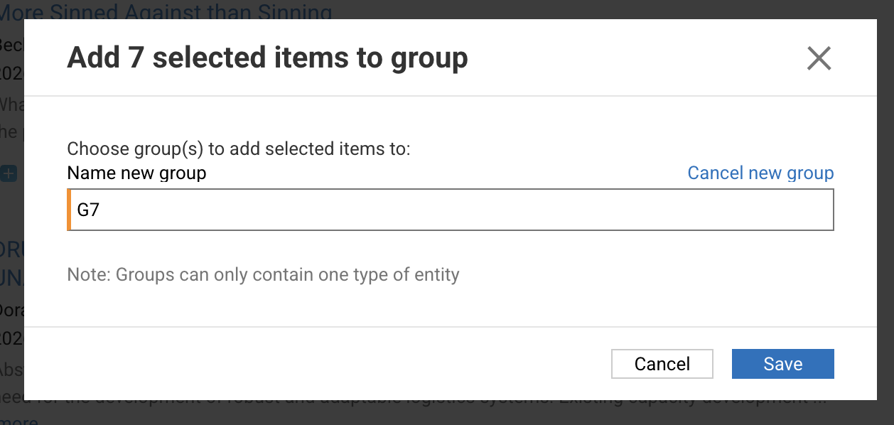Screen dimensions: 894x425
Task: Click the note about groups containing one entity type
Action: point(263,274)
